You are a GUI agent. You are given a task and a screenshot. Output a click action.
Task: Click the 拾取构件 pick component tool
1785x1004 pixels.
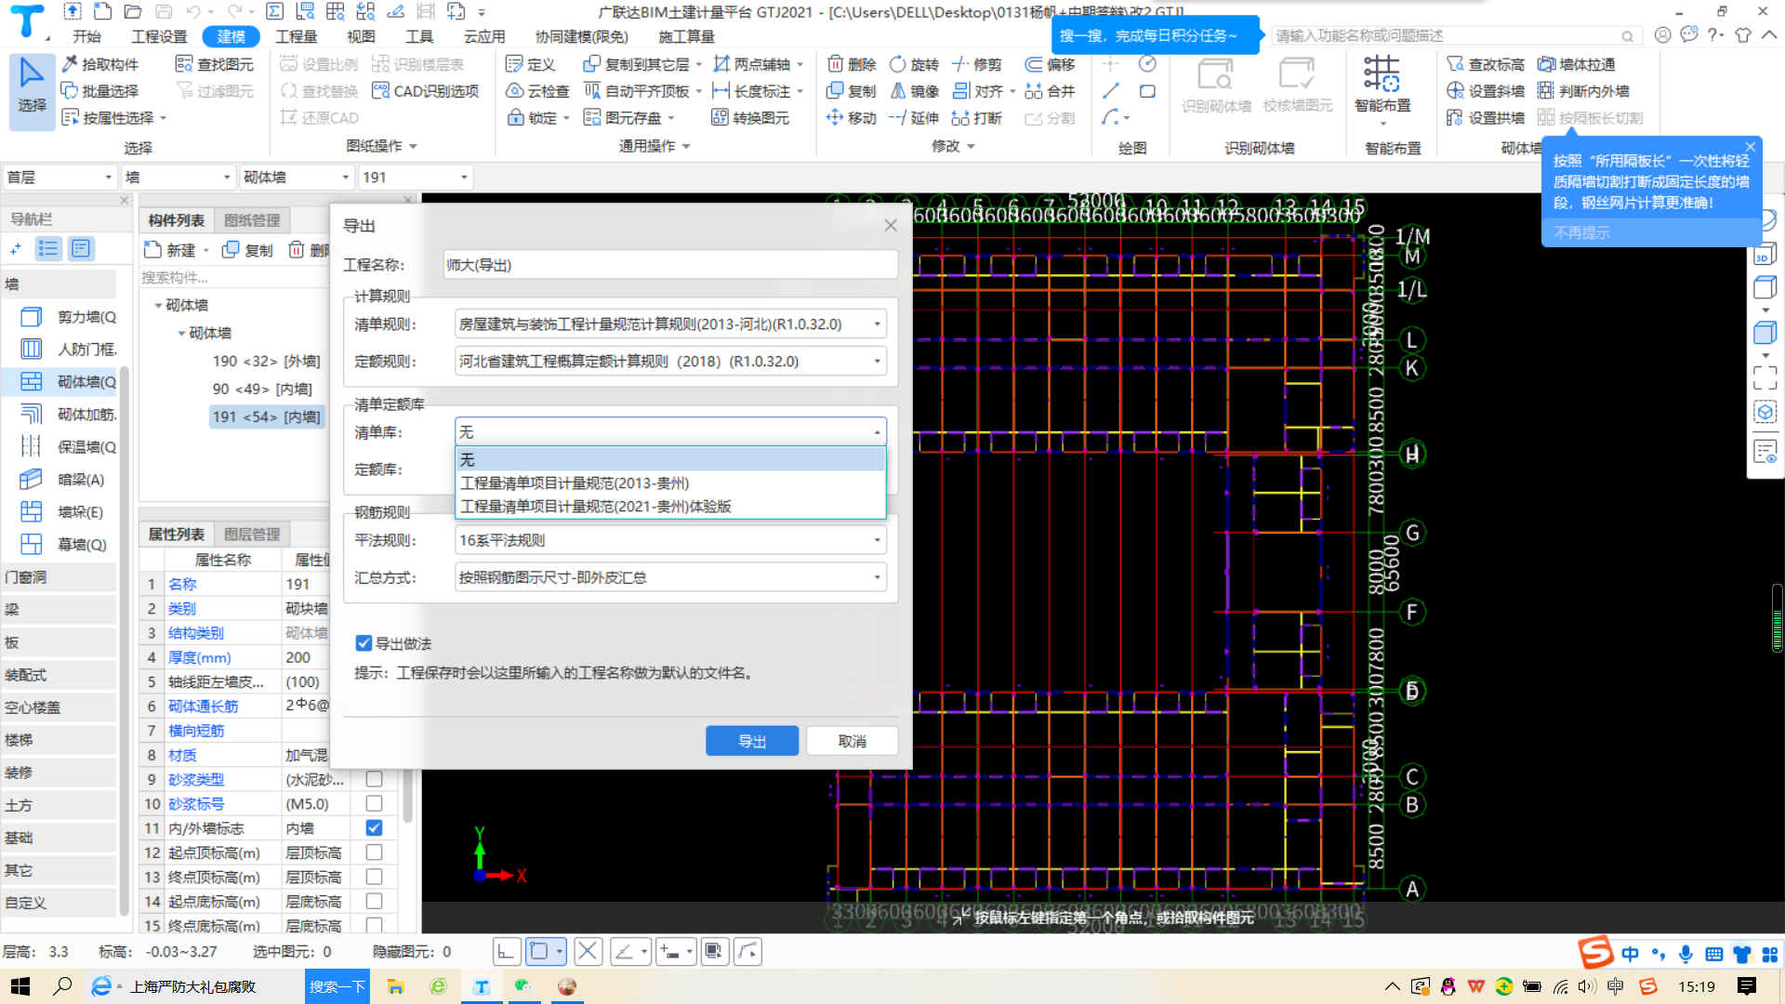point(100,64)
